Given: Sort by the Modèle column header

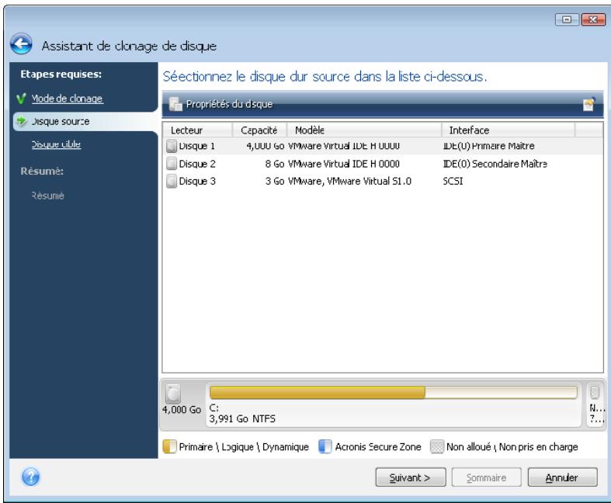Looking at the screenshot, I should click(x=364, y=130).
